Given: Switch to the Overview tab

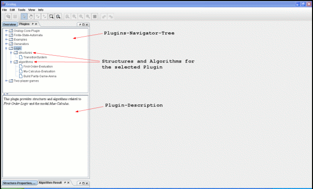Looking at the screenshot, I should pyautogui.click(x=9, y=24).
